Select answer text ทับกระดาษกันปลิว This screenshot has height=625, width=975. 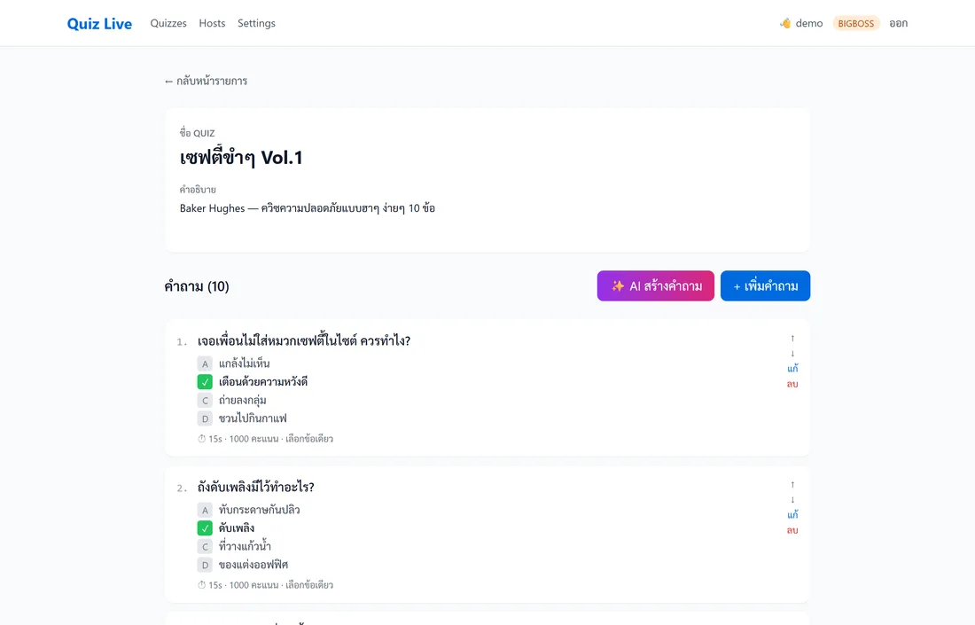click(260, 510)
